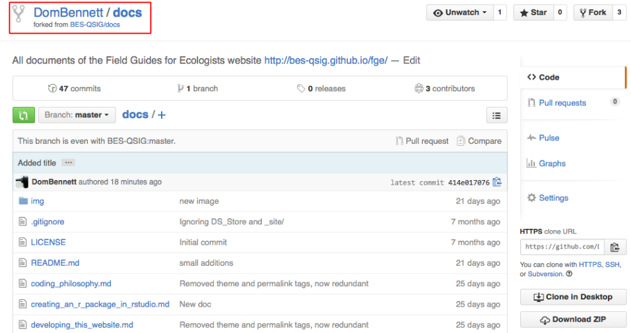Click the green compare and review button
Viewport: 631px width, 333px height.
coord(24,115)
